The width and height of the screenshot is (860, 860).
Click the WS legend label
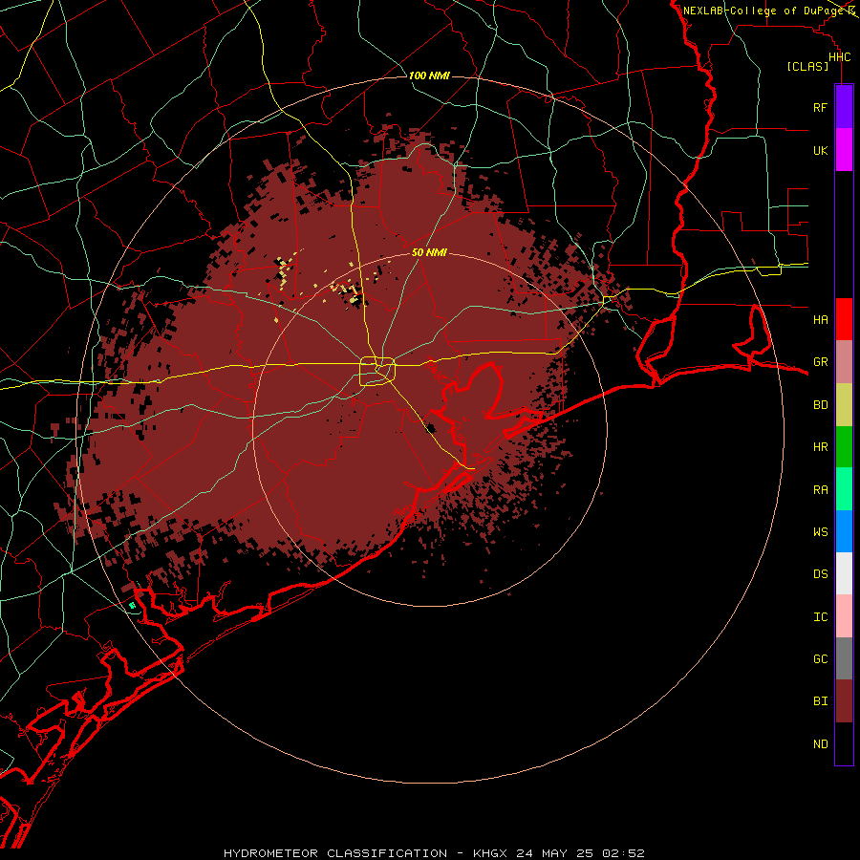(x=820, y=532)
